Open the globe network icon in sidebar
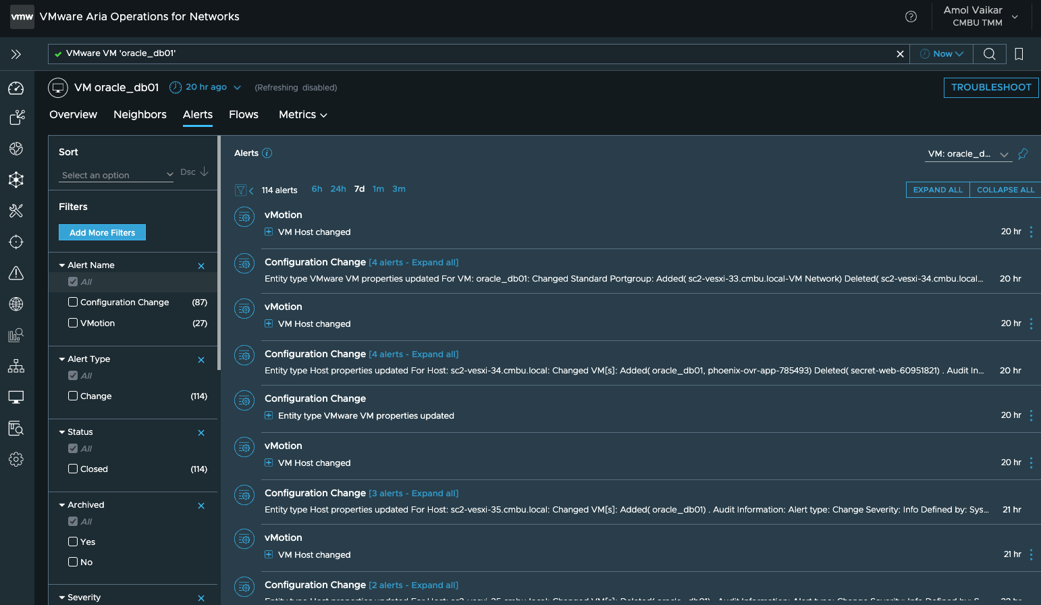This screenshot has width=1041, height=605. (16, 304)
